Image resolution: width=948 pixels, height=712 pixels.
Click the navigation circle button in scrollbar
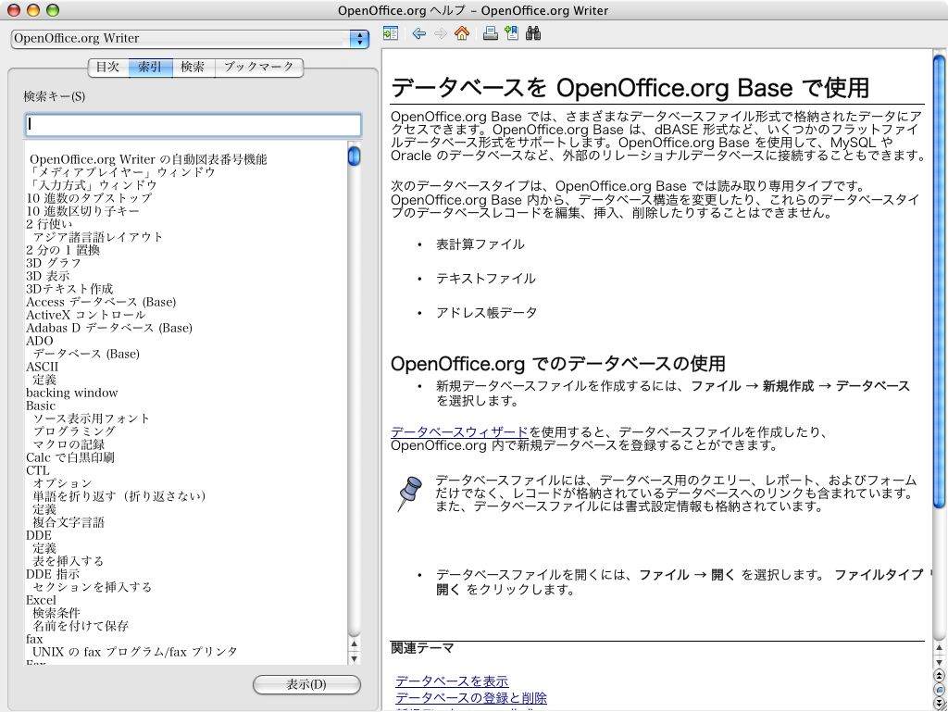[x=940, y=690]
